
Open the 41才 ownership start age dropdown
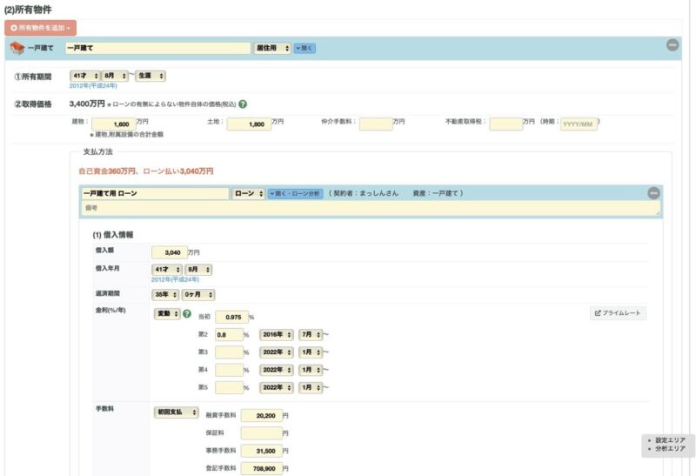point(84,76)
